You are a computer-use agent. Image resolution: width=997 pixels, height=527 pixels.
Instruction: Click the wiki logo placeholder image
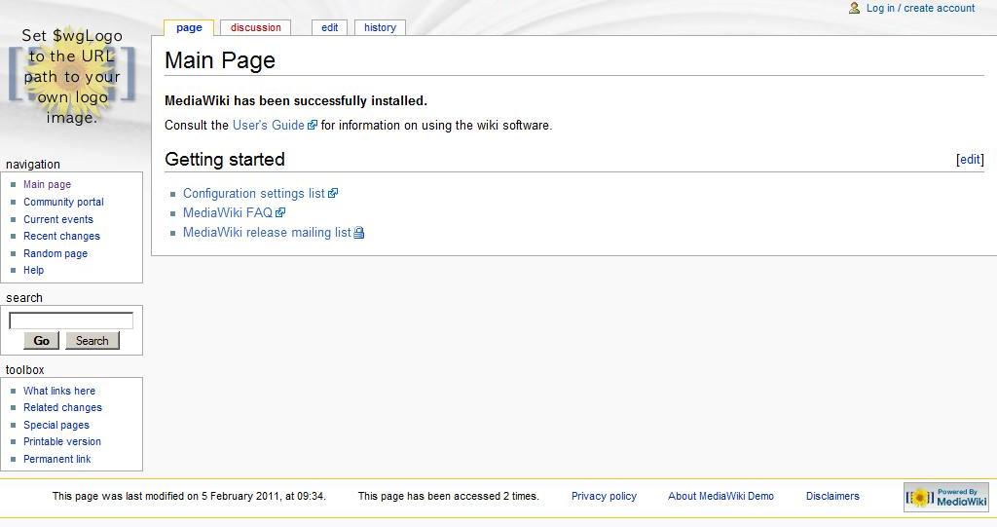(72, 76)
